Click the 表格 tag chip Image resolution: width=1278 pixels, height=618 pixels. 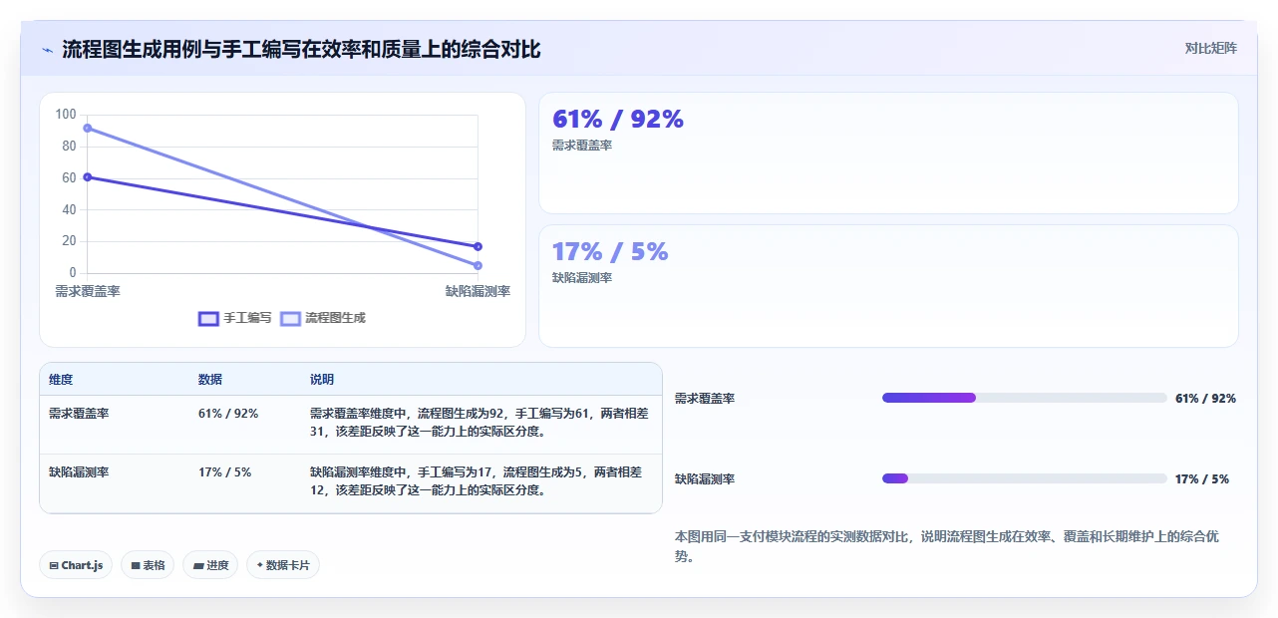coord(148,565)
